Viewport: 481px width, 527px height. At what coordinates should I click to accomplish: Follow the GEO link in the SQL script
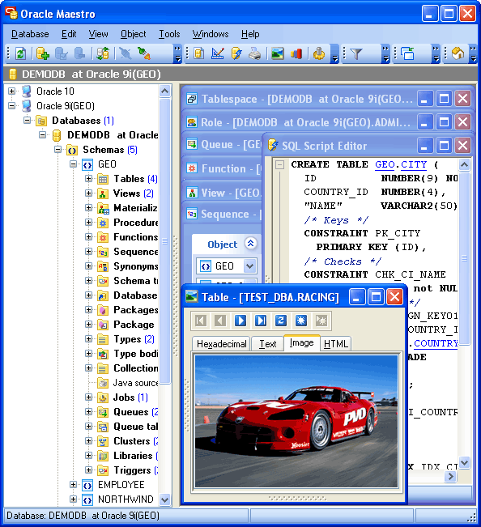385,164
